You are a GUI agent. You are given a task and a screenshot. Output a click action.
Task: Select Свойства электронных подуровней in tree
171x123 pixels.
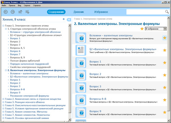(30, 67)
